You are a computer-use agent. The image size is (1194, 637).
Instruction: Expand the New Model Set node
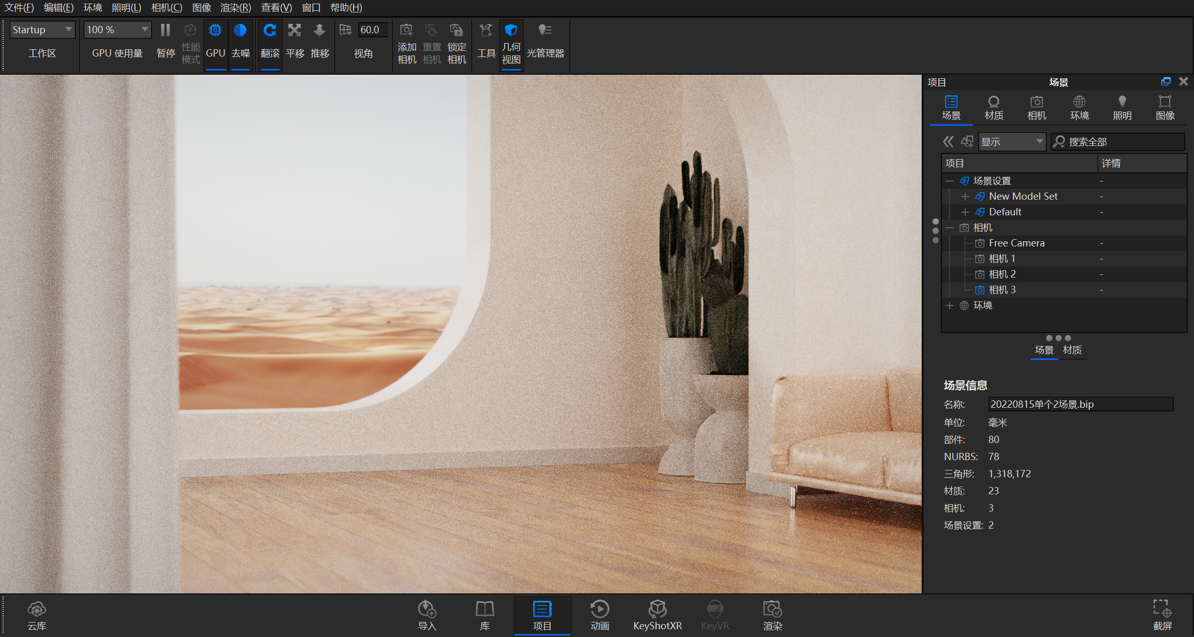pyautogui.click(x=965, y=197)
